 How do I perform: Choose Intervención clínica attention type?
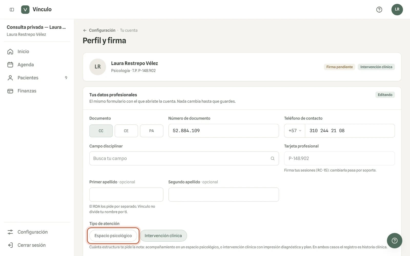tap(163, 236)
